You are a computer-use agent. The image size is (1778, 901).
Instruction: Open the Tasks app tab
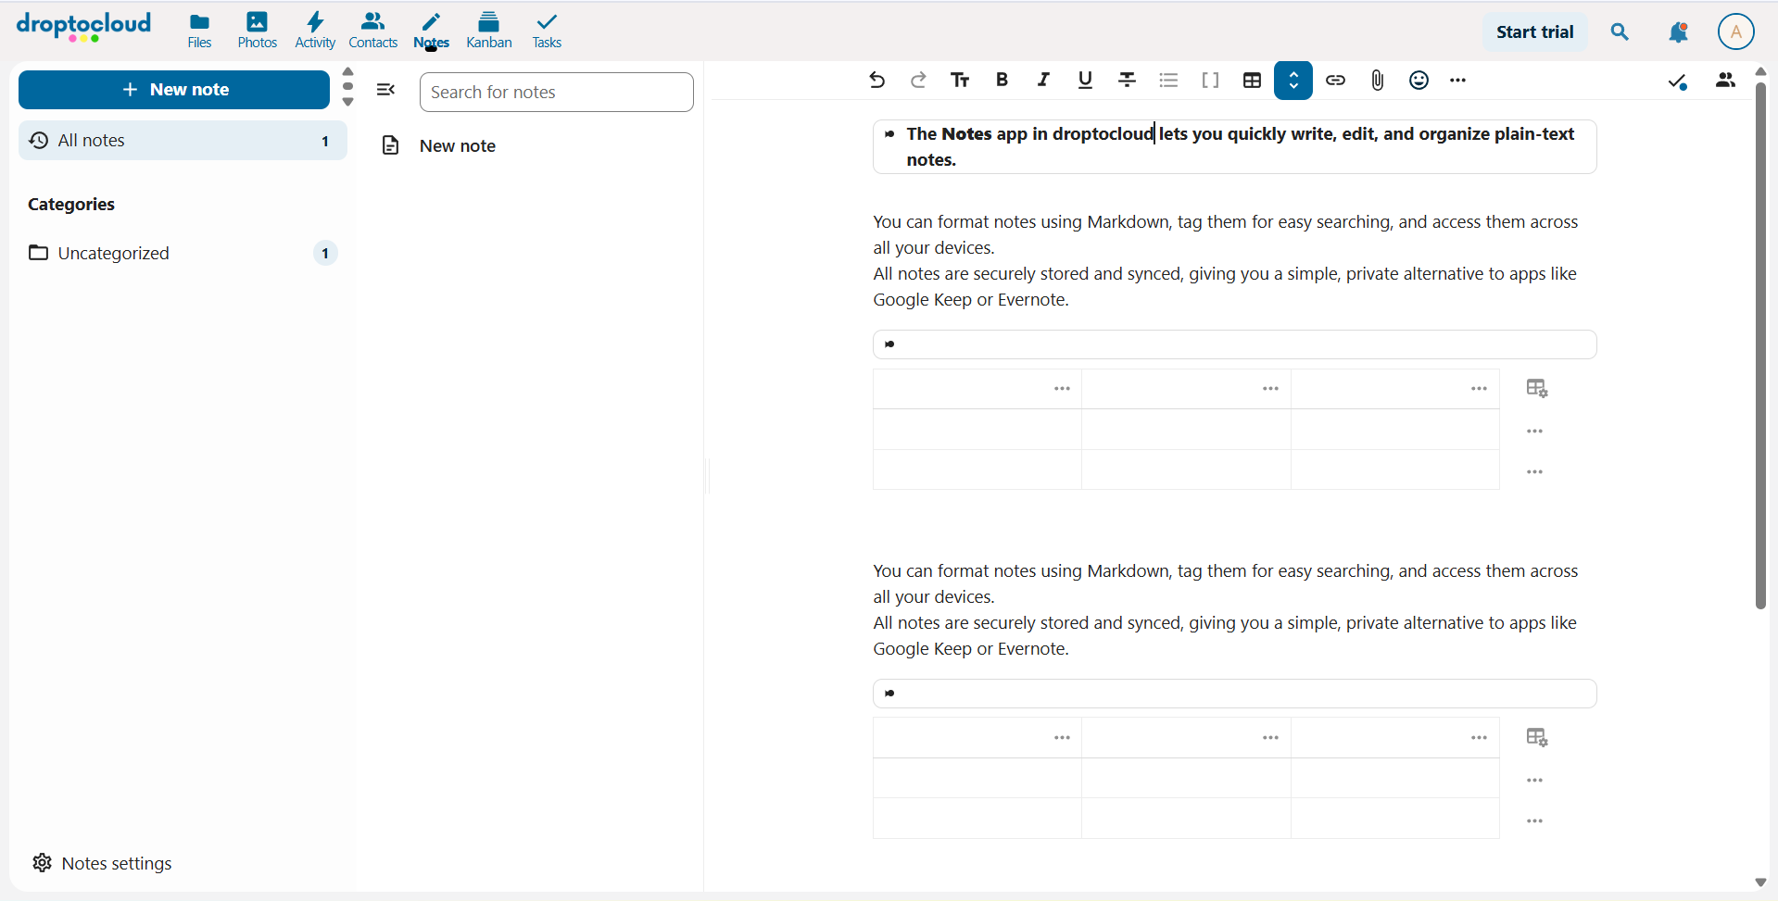547,31
